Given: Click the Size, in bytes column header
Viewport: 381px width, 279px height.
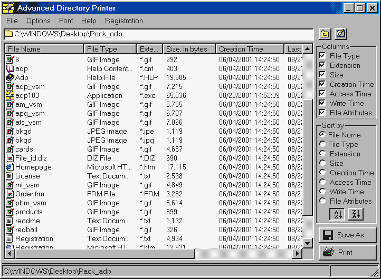Looking at the screenshot, I should [189, 49].
